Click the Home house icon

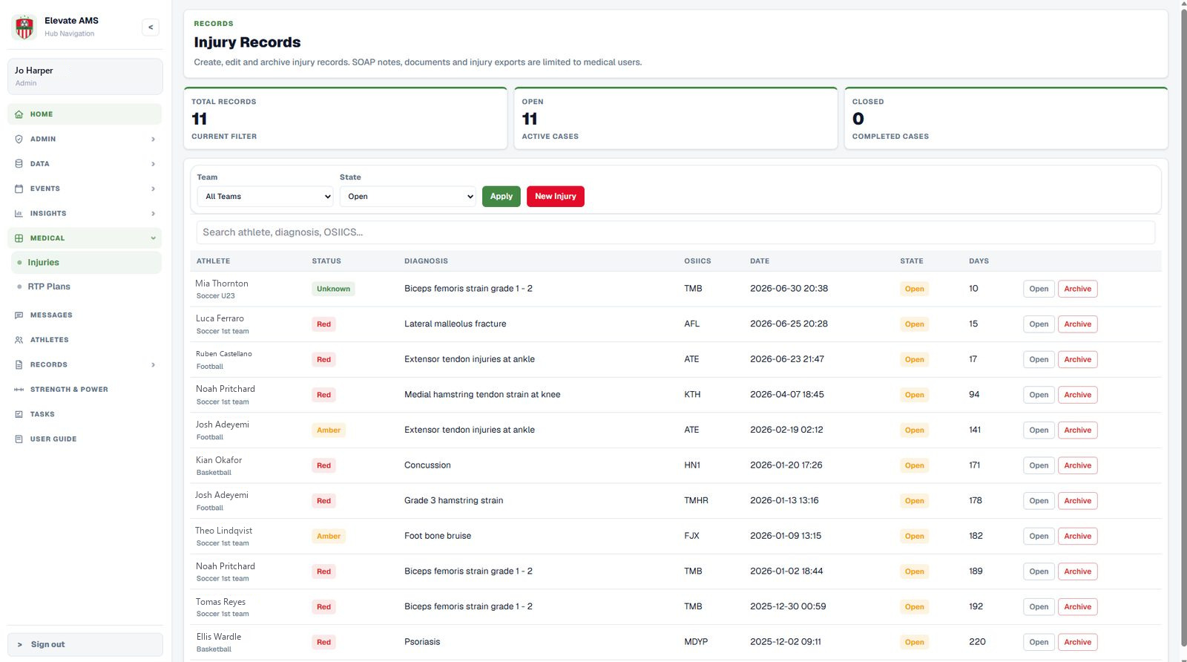coord(19,114)
